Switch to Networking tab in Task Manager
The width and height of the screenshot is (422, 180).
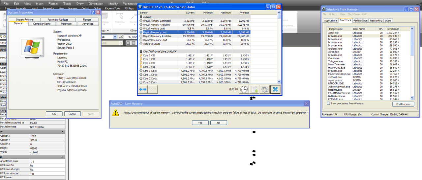376,20
